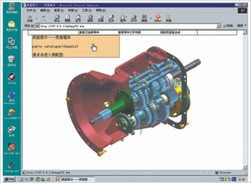Click the Print toolbar icon

(134, 18)
